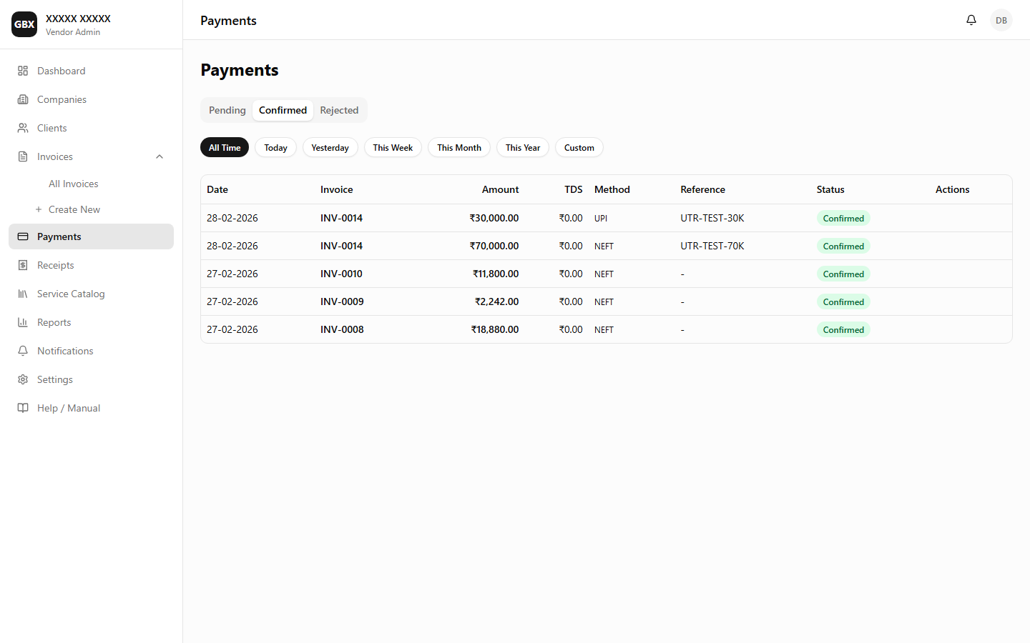Click the Reference column header

(x=702, y=189)
